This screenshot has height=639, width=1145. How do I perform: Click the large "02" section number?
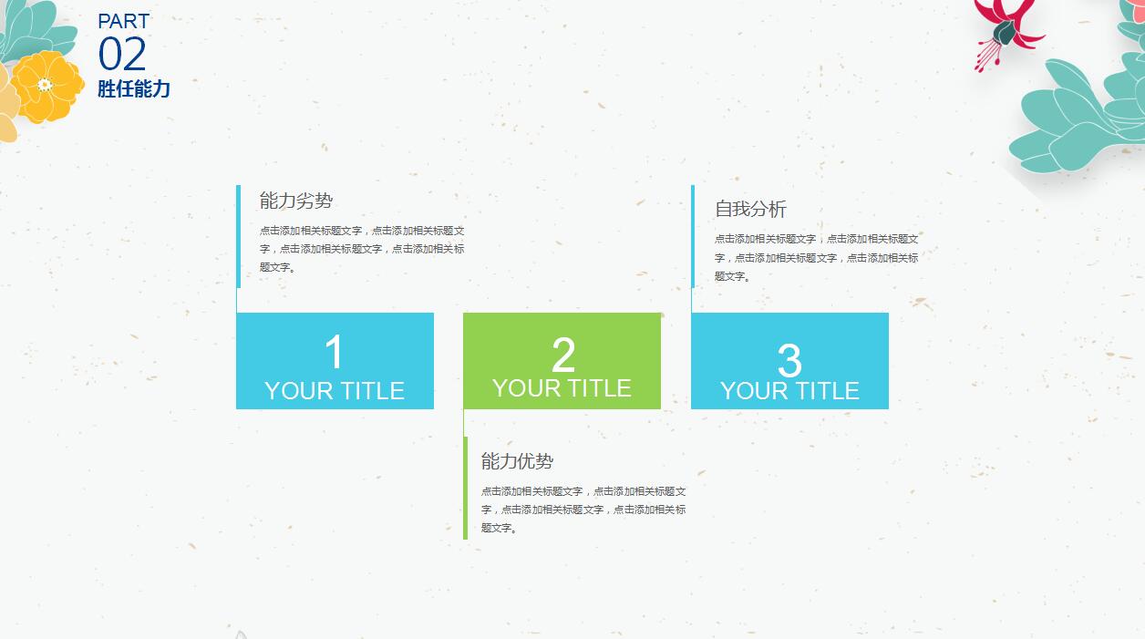click(122, 55)
